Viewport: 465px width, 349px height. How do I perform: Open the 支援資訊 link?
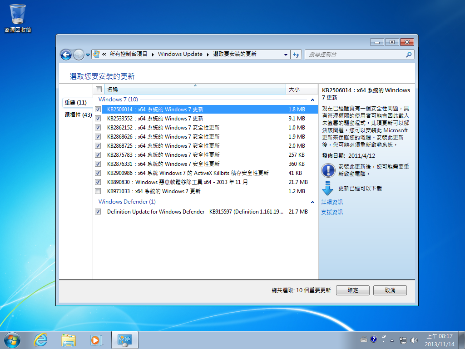[332, 212]
